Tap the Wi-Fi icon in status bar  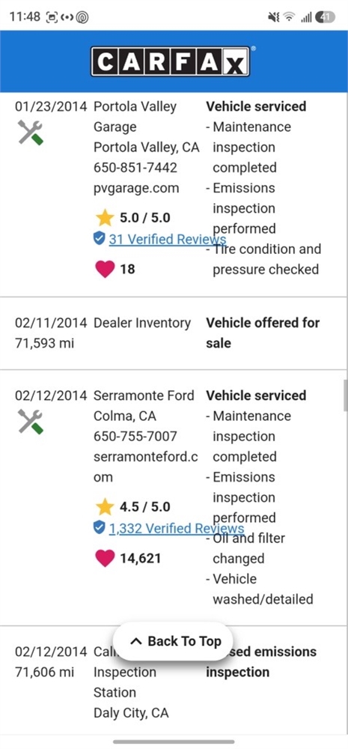pyautogui.click(x=289, y=17)
